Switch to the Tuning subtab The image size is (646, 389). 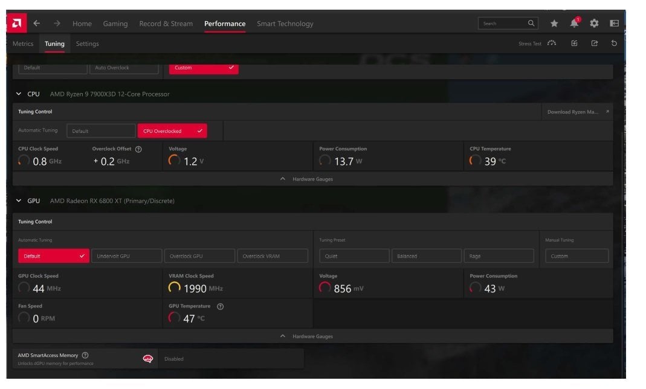54,43
